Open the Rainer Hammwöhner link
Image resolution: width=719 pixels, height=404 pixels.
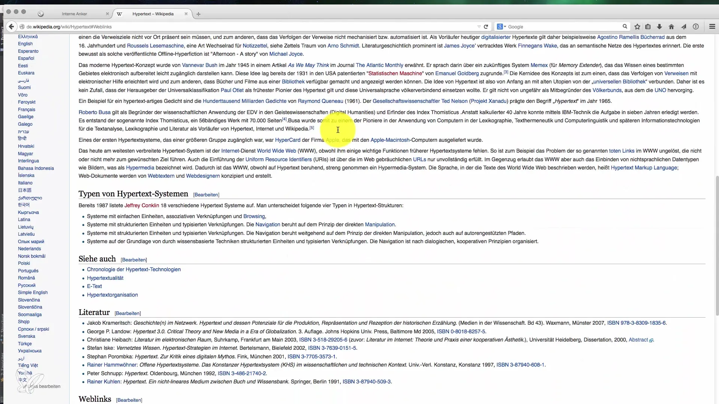tap(112, 365)
